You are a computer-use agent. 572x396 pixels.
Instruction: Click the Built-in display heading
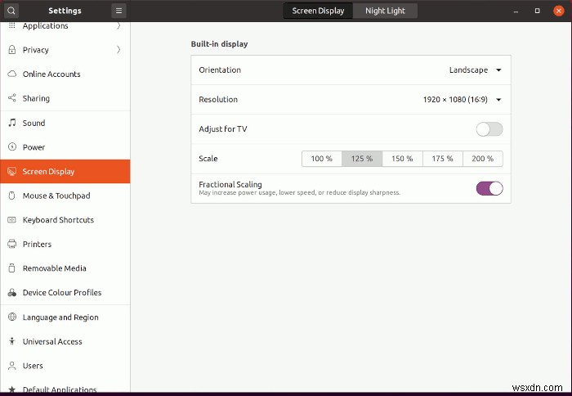[219, 44]
